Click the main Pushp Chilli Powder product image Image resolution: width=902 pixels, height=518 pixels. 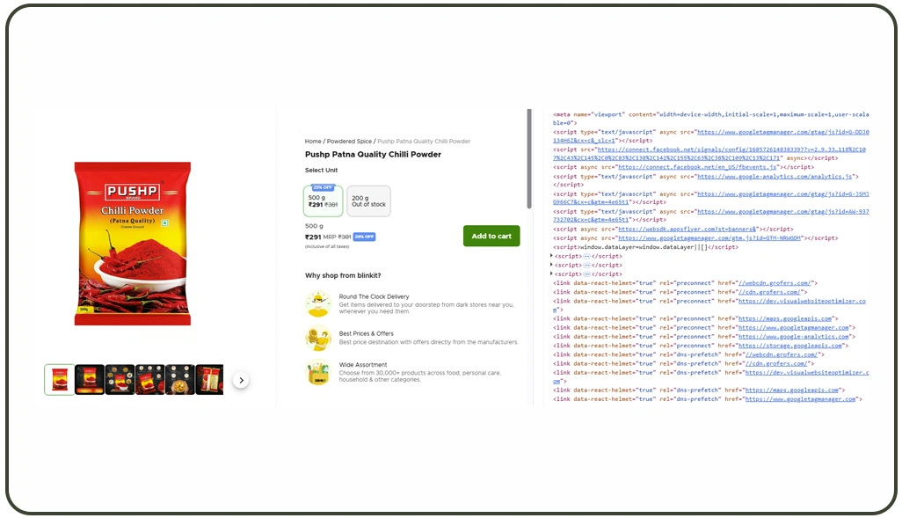tap(132, 244)
